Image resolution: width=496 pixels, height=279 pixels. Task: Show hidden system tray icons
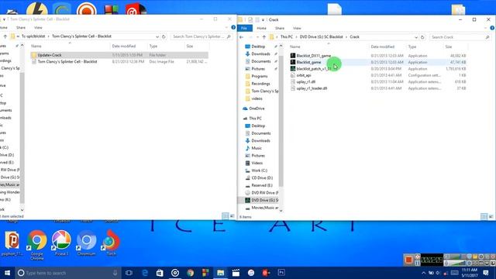point(423,273)
